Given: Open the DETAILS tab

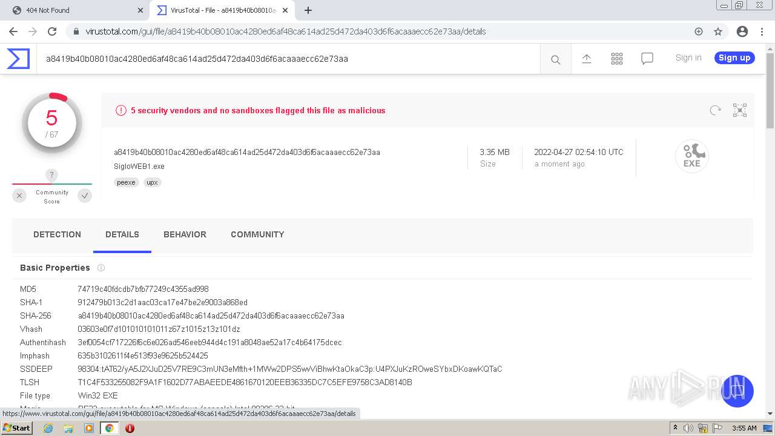Looking at the screenshot, I should 122,234.
